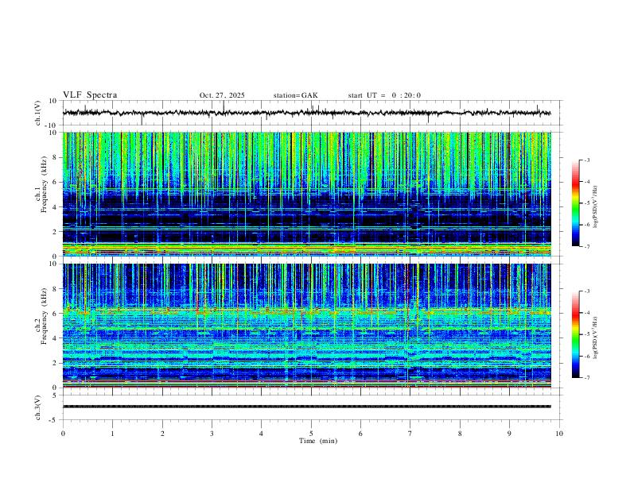The image size is (630, 486).
Task: Click the ch.1 'Frequency (kHz)' axis title
Action: pyautogui.click(x=45, y=183)
